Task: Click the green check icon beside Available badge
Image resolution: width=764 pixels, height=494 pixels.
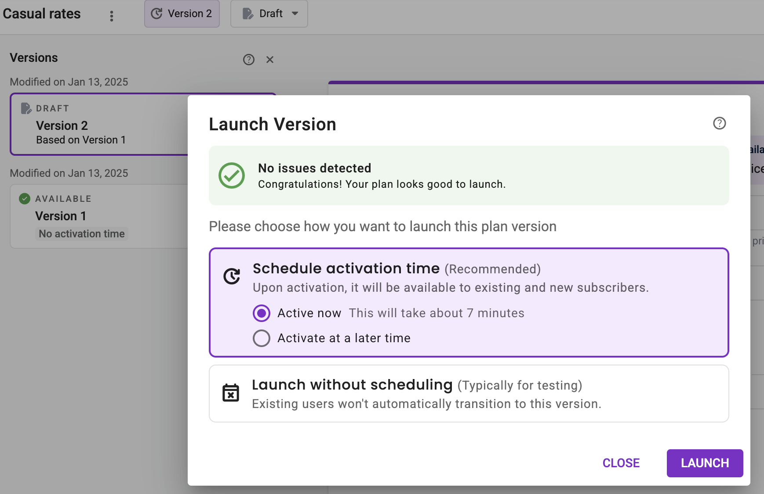Action: (24, 198)
